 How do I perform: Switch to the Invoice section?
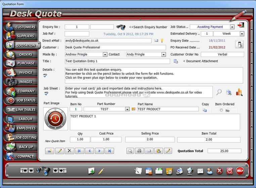[x=20, y=72]
